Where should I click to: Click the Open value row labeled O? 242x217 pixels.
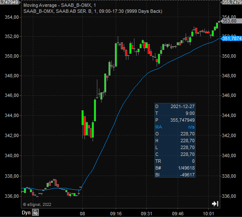click(175, 134)
